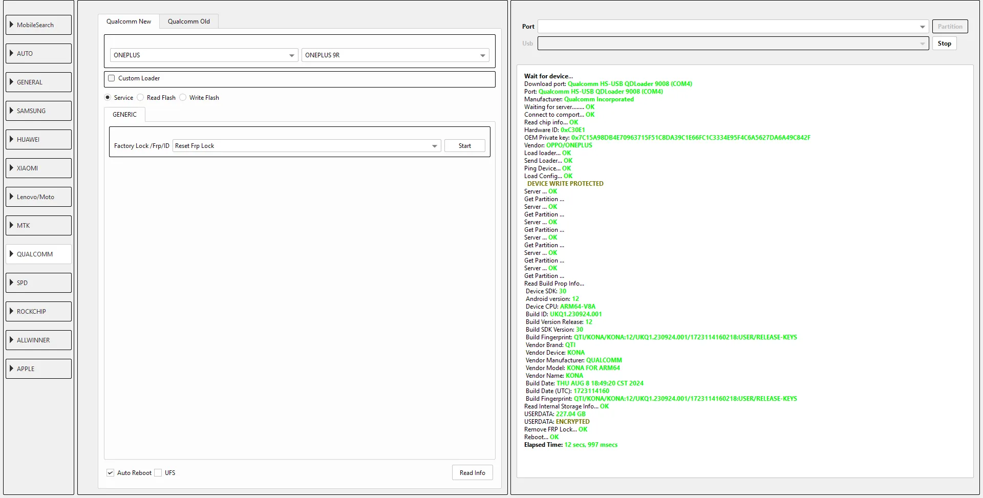Open the HUAWEI sidebar category
983x498 pixels.
pyautogui.click(x=38, y=140)
